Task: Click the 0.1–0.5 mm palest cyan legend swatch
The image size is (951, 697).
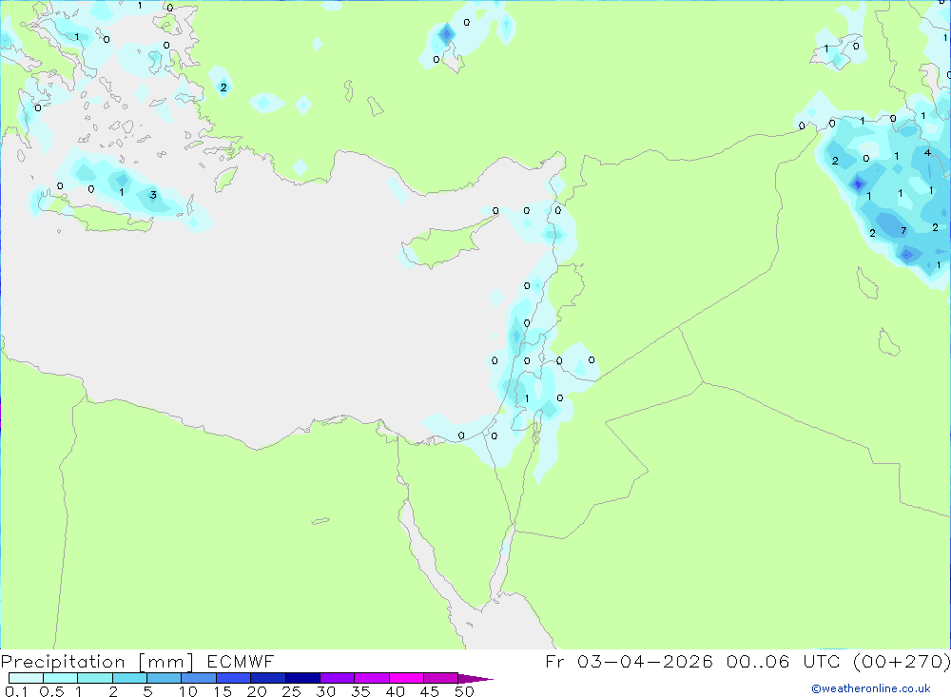Action: pyautogui.click(x=26, y=678)
